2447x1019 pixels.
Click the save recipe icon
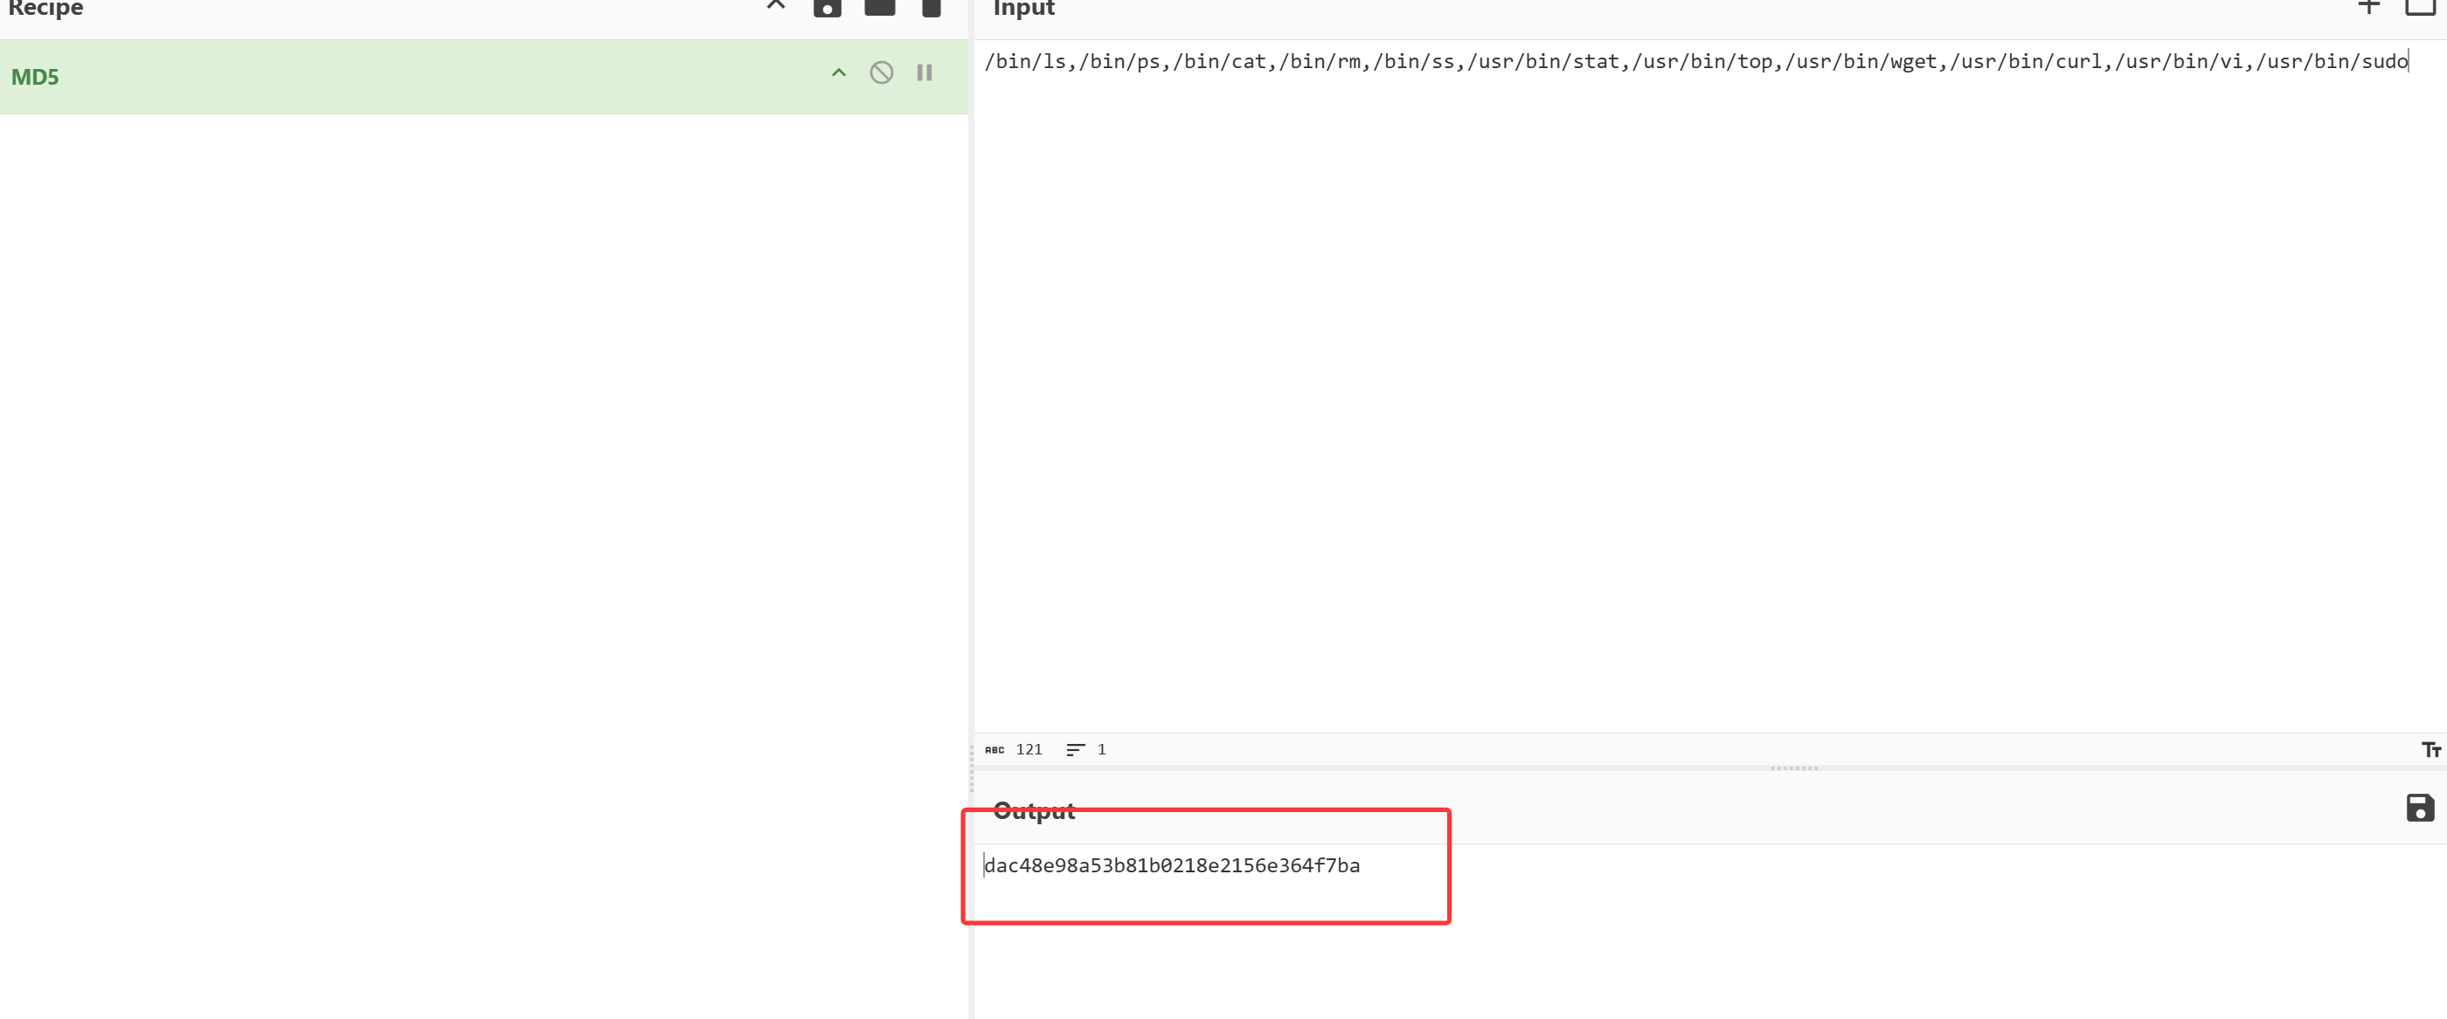click(827, 8)
